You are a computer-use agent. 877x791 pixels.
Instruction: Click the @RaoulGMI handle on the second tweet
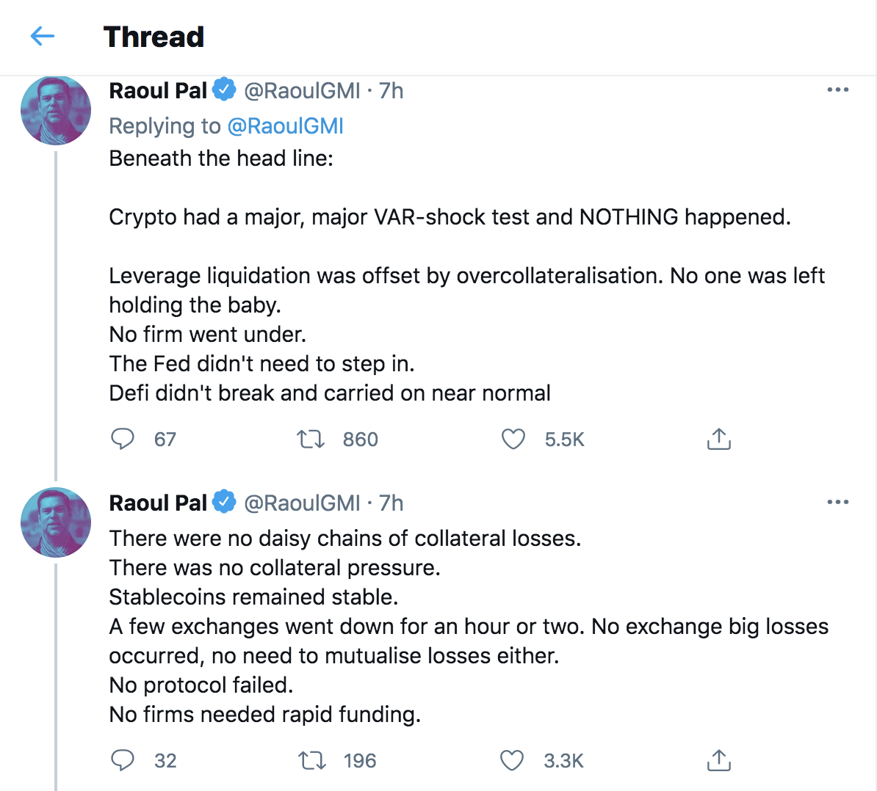pos(302,503)
